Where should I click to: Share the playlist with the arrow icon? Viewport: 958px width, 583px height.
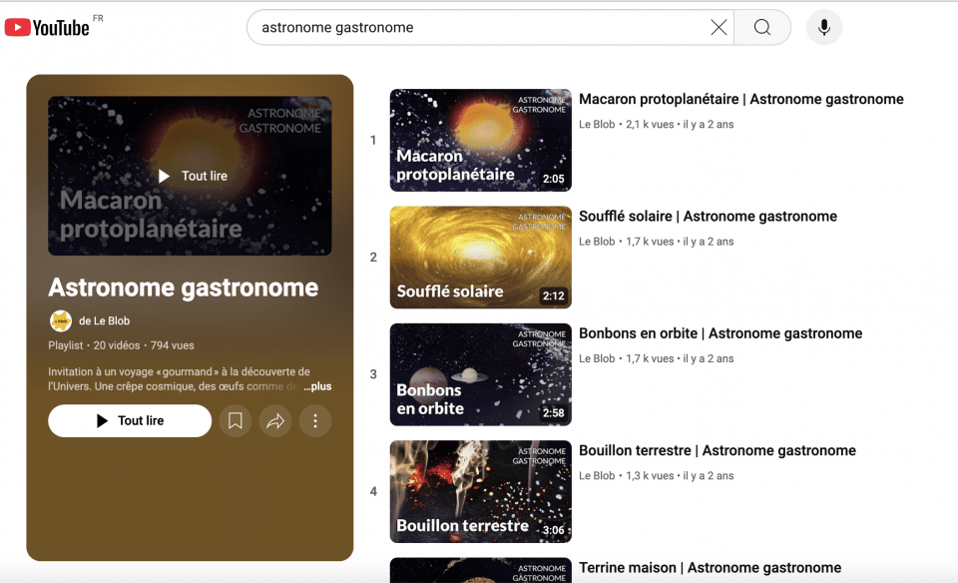click(x=275, y=420)
